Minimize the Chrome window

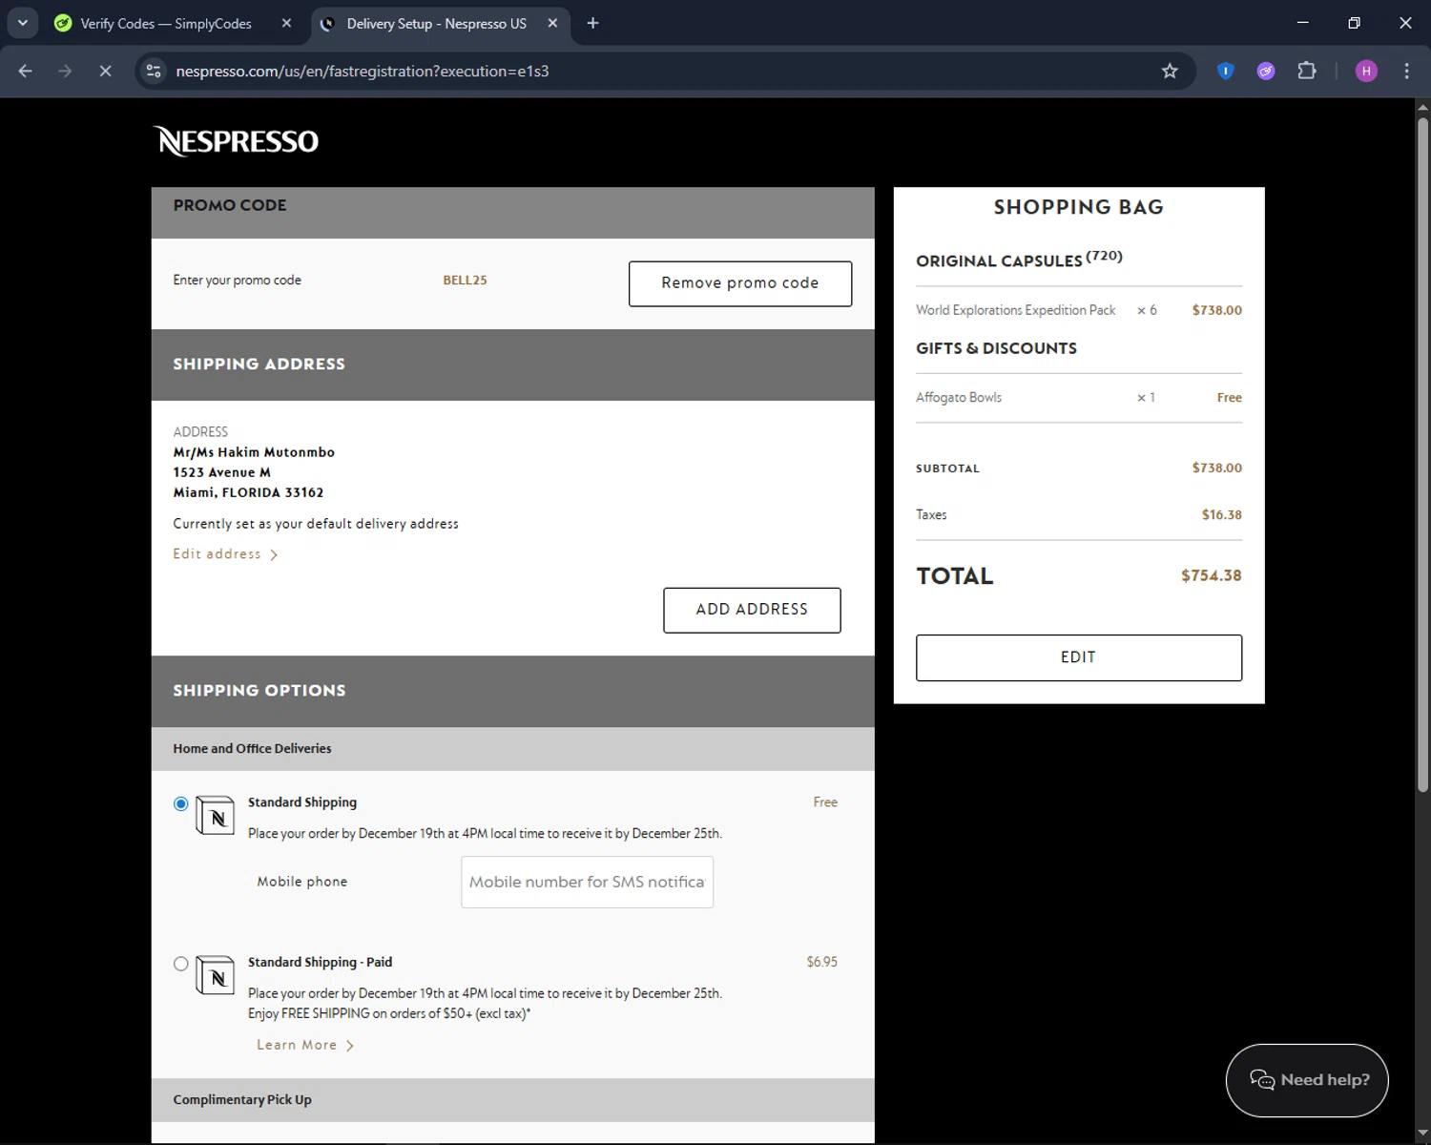(x=1302, y=23)
